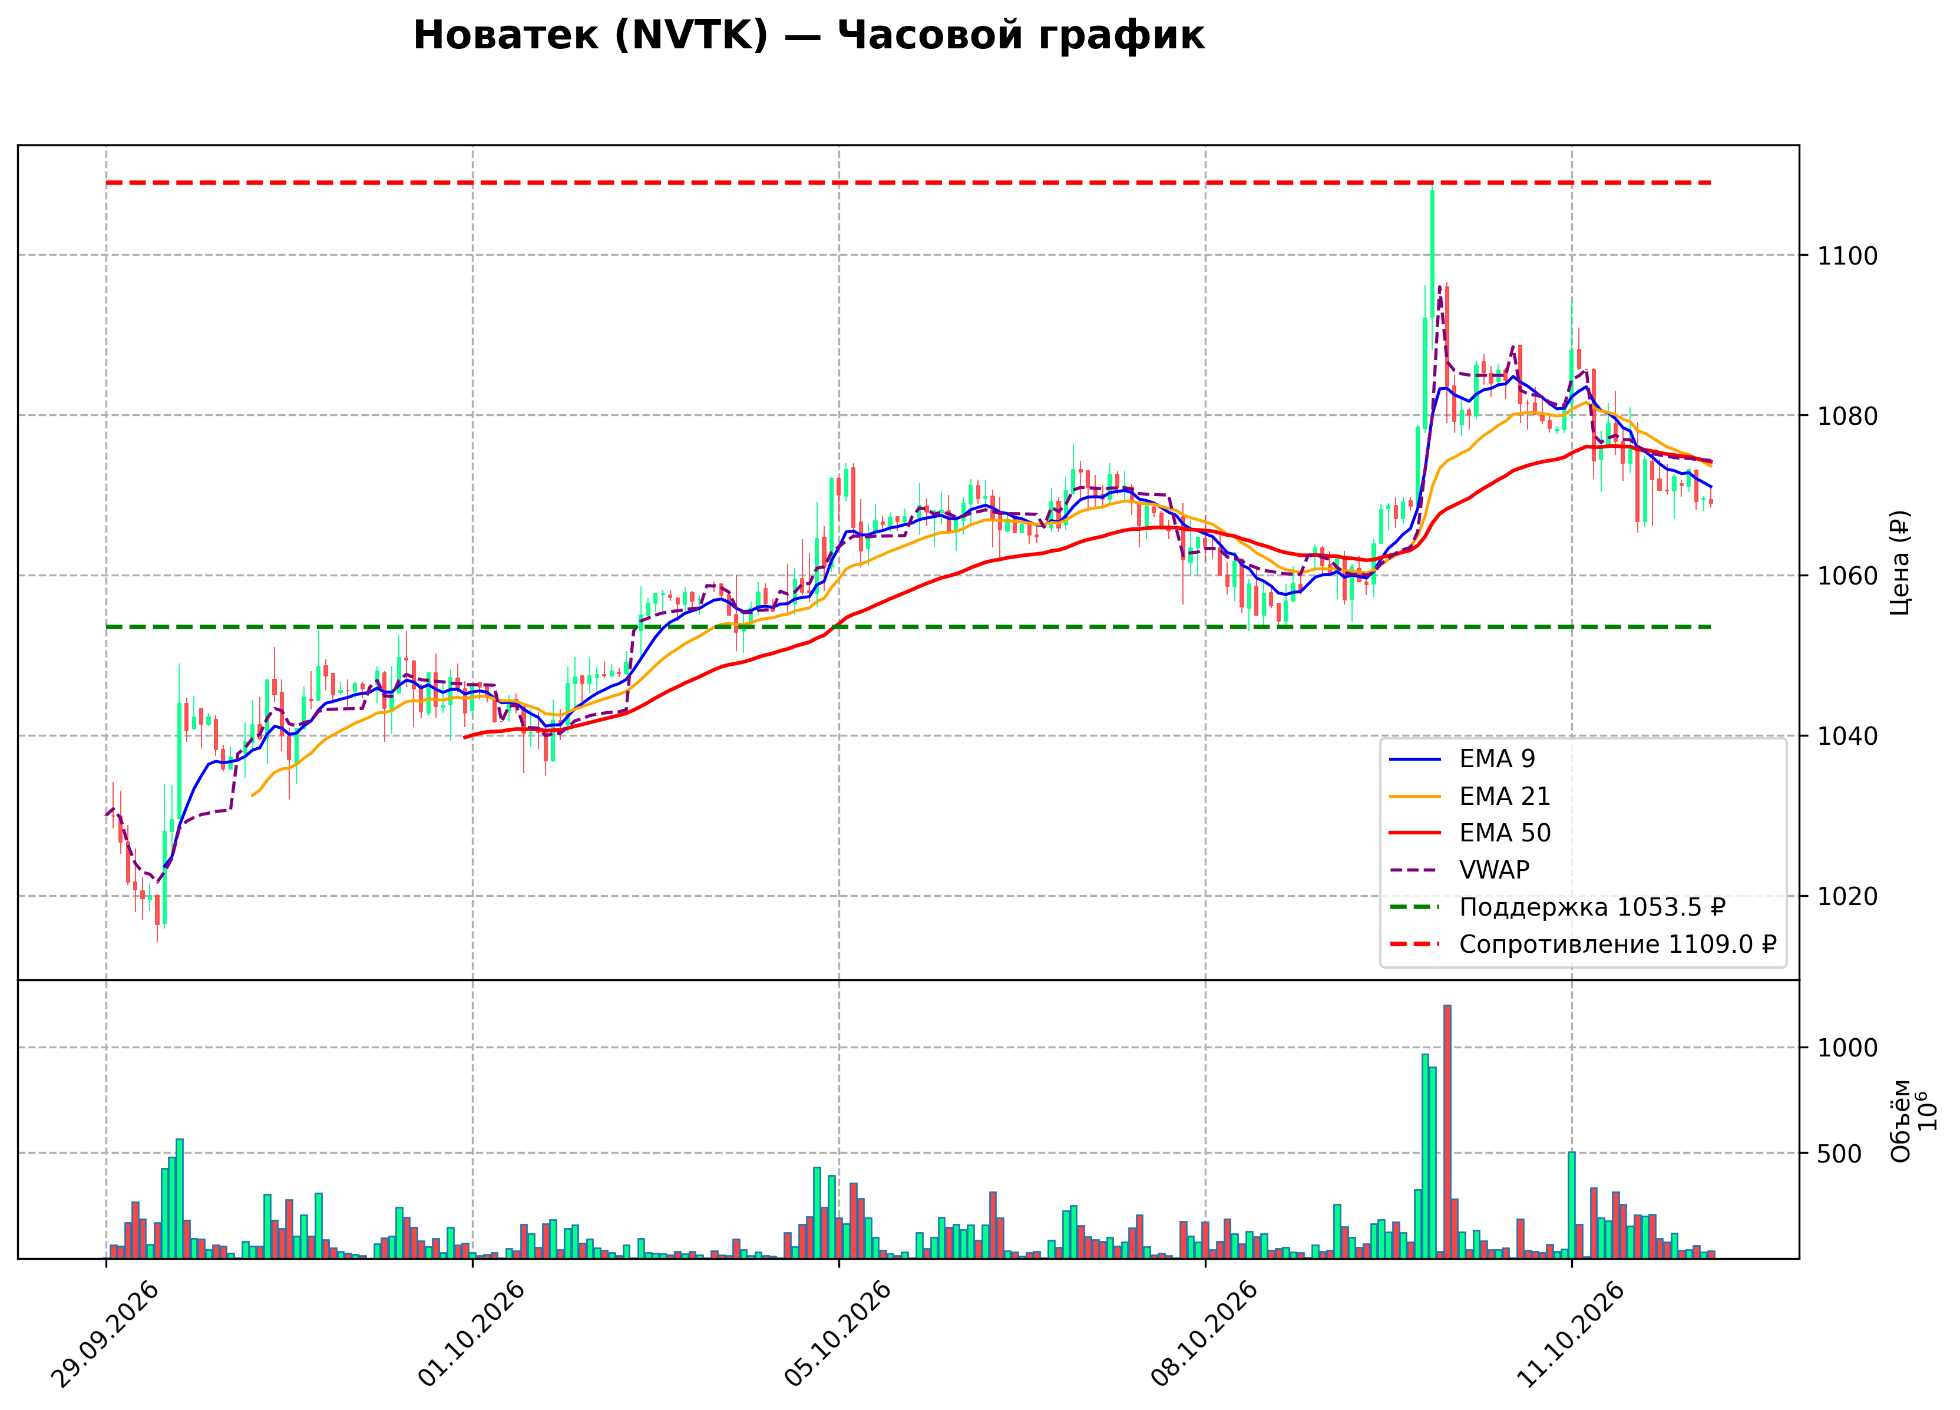Click the Цена (₽) axis title
This screenshot has width=1960, height=1410.
[x=1899, y=563]
